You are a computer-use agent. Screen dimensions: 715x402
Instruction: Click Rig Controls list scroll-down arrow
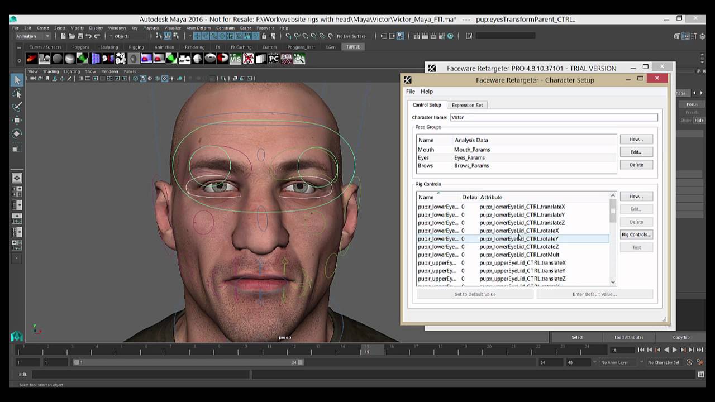point(613,283)
